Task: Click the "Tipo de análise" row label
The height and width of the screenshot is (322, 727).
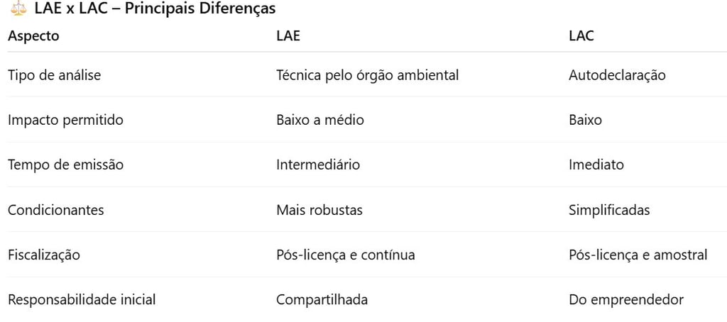Action: (x=54, y=74)
